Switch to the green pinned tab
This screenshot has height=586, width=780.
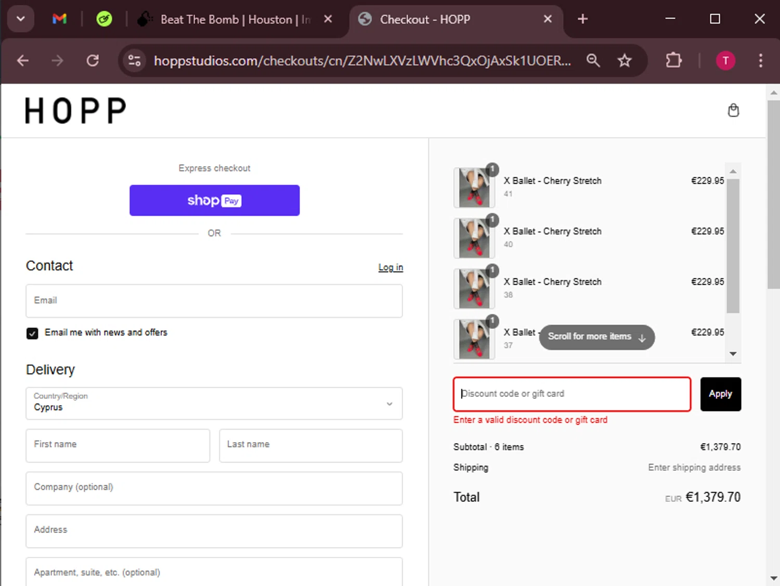pos(104,19)
